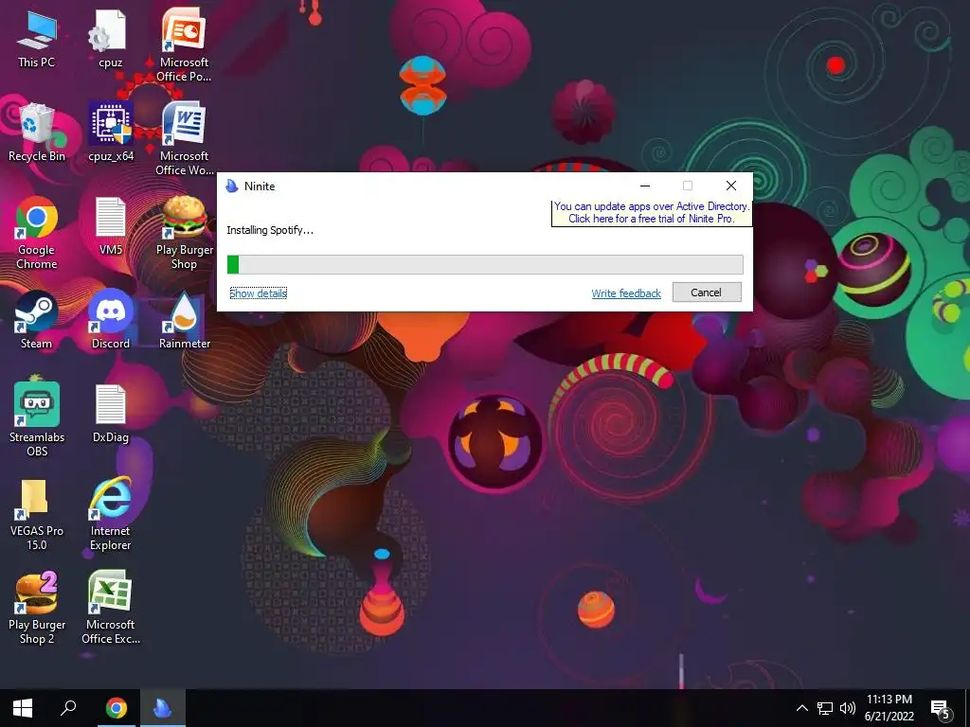Click the Installing Spotify status text
The width and height of the screenshot is (970, 727).
270,230
